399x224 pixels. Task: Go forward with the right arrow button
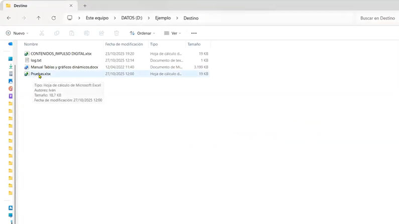24,18
